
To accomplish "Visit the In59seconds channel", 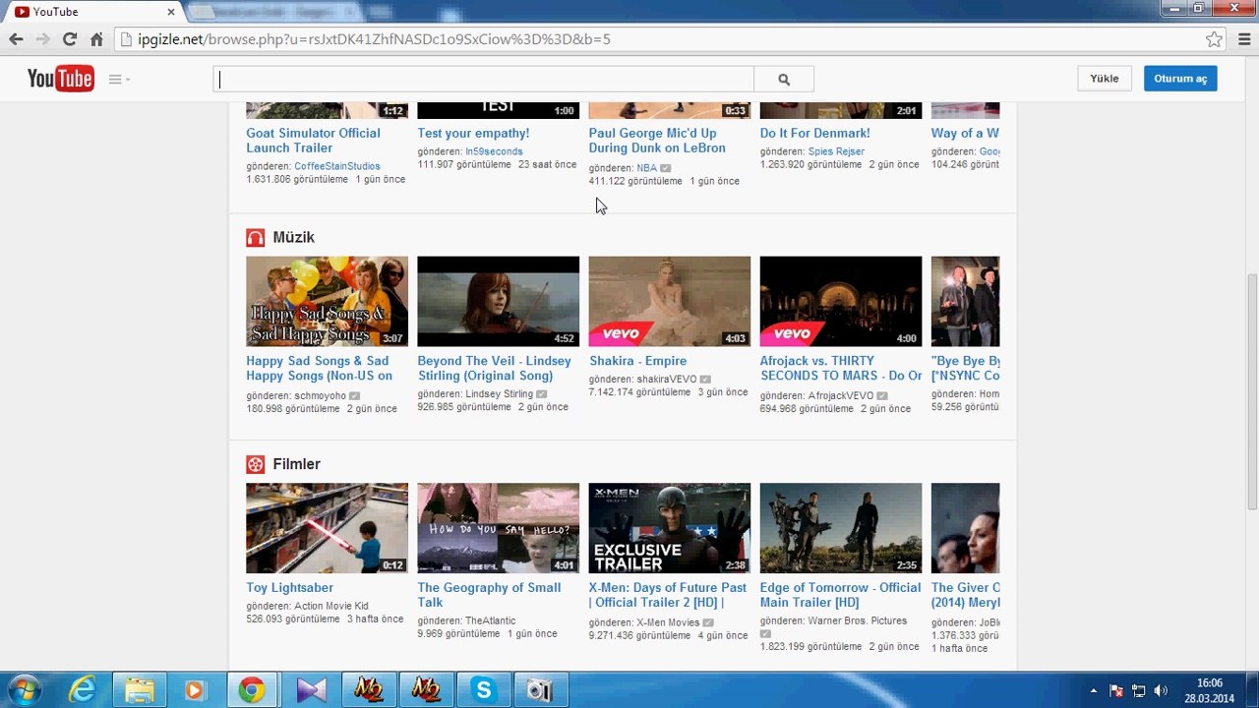I will tap(494, 151).
